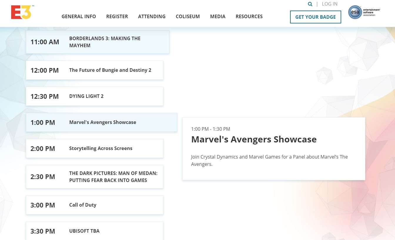Expand the Man of Medan session
The height and width of the screenshot is (240, 395).
point(94,177)
